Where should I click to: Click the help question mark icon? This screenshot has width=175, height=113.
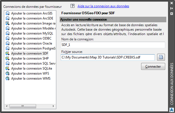coord(73,6)
